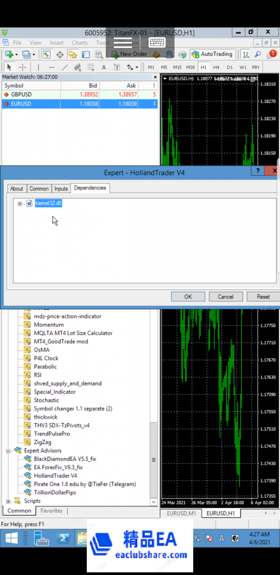Switch chart to MN timeframe
This screenshot has height=575, width=280.
point(256,68)
